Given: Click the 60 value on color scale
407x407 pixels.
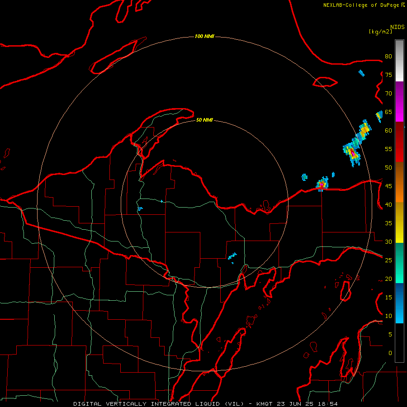Looking at the screenshot, I should pyautogui.click(x=388, y=131).
